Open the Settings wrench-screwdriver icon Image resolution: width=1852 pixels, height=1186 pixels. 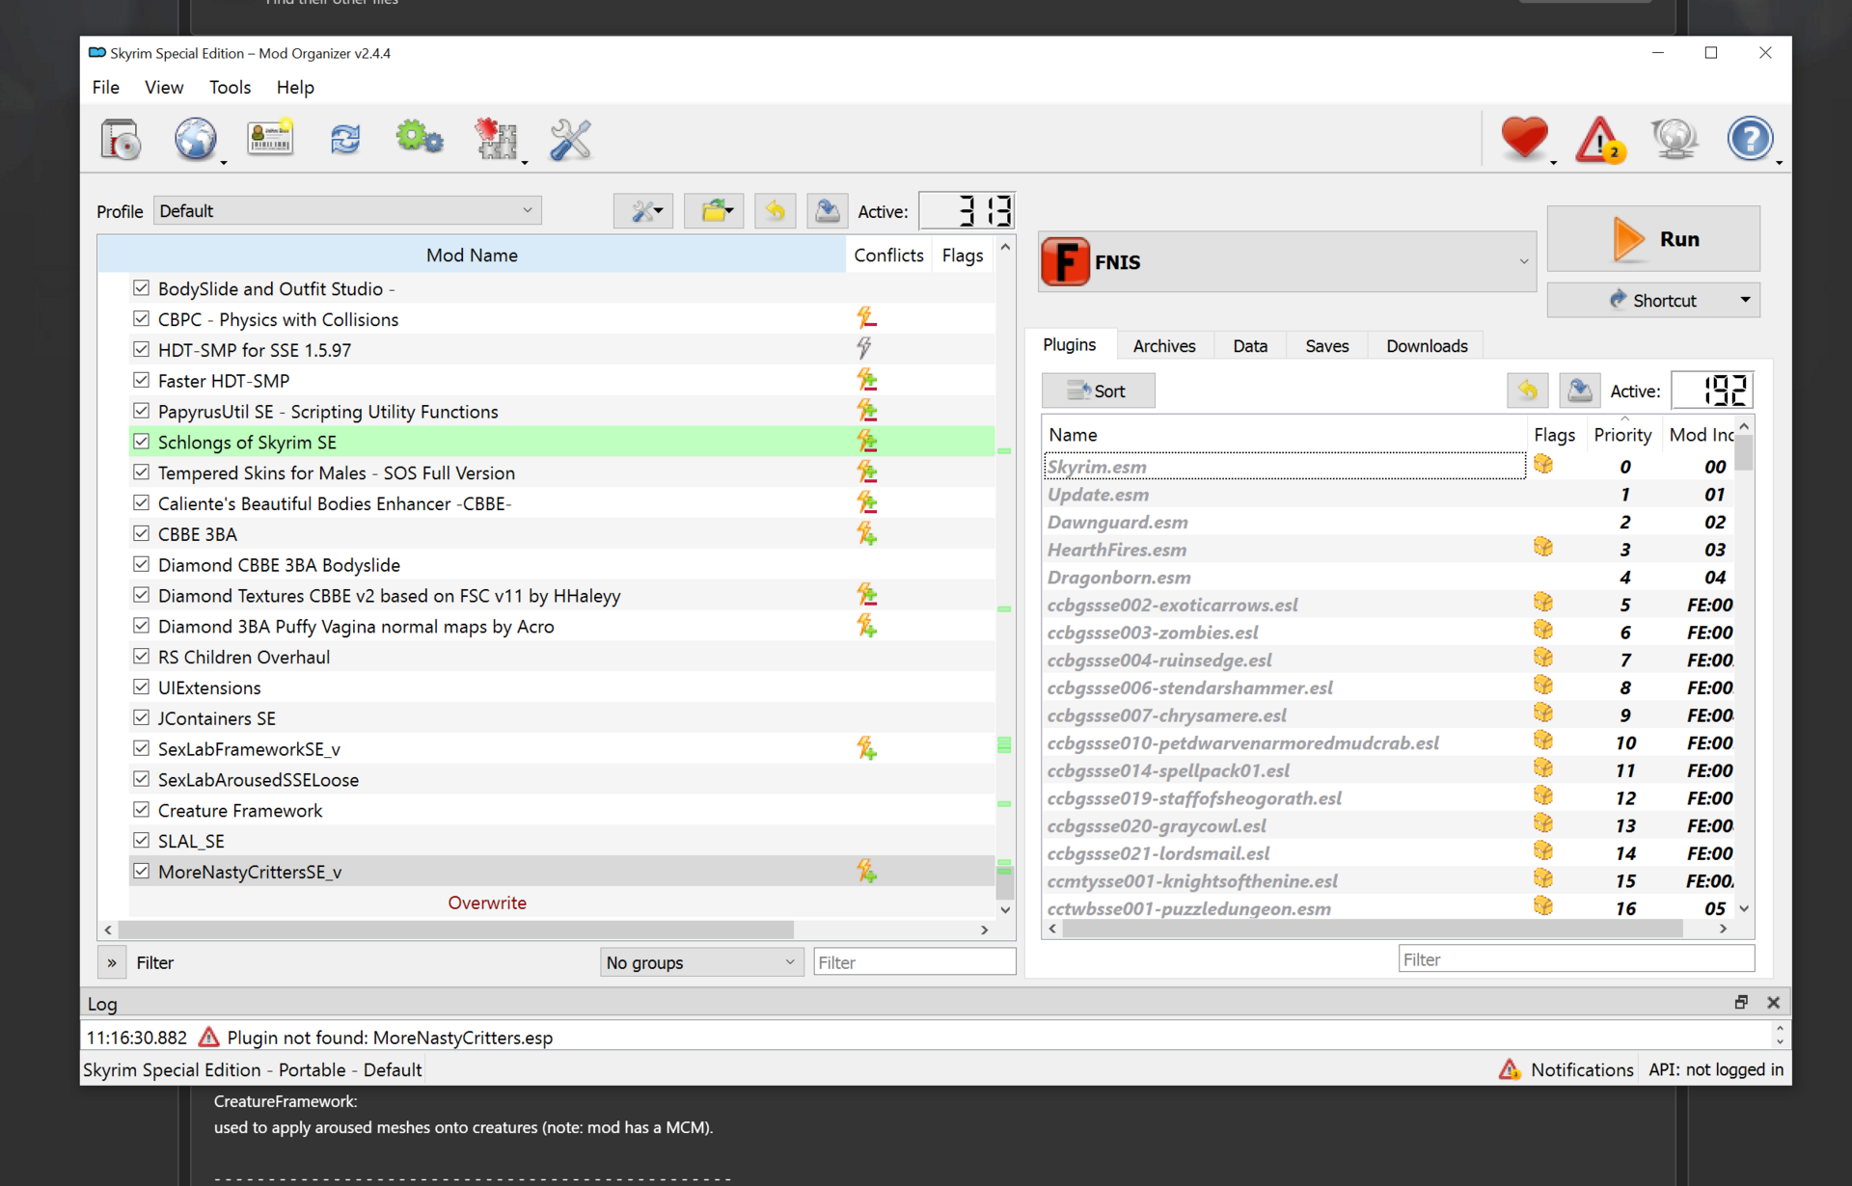570,140
